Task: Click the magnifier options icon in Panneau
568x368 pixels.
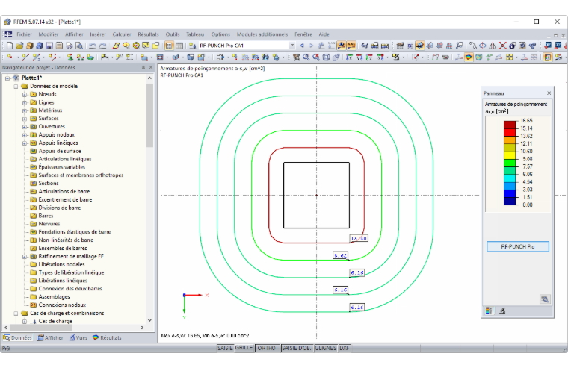Action: pyautogui.click(x=545, y=299)
